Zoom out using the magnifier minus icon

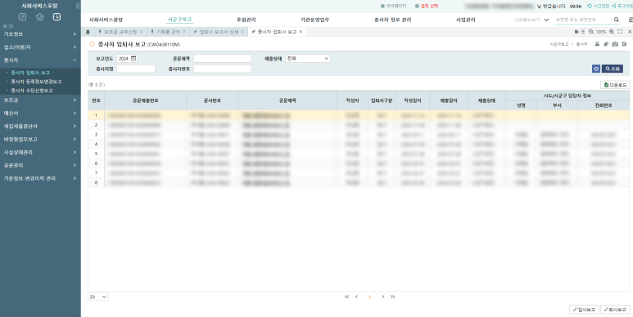(591, 31)
